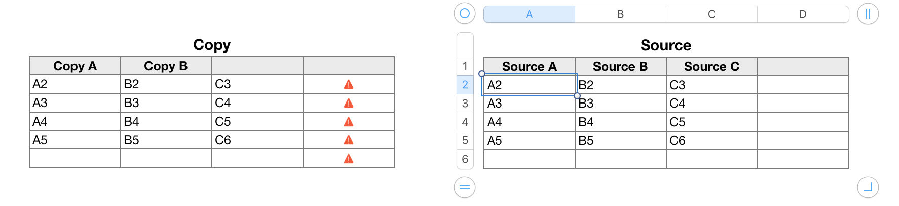Select column C header tab

pyautogui.click(x=711, y=14)
